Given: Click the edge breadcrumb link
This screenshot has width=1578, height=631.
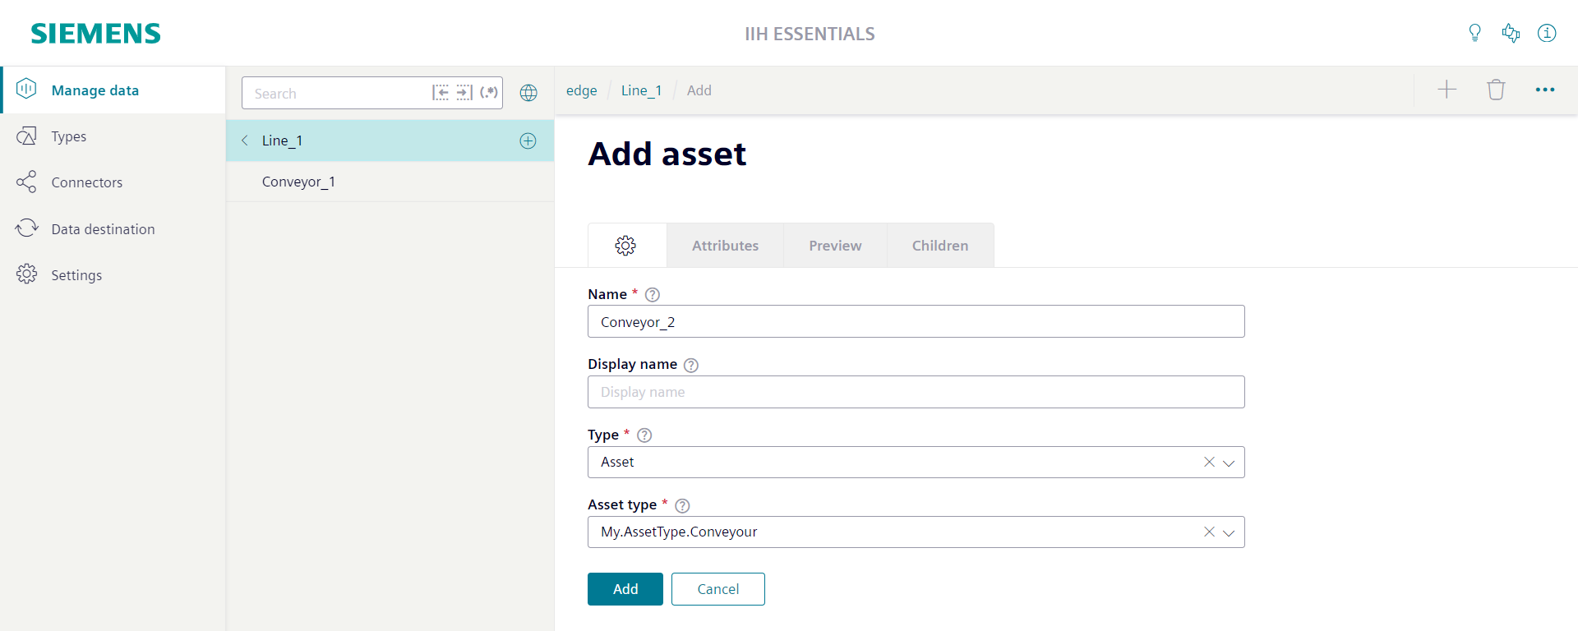Looking at the screenshot, I should [x=581, y=90].
